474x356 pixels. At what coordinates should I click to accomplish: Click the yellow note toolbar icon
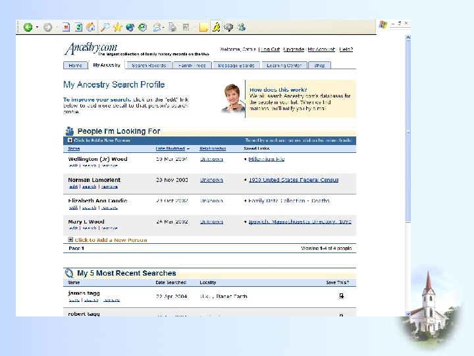tap(203, 27)
